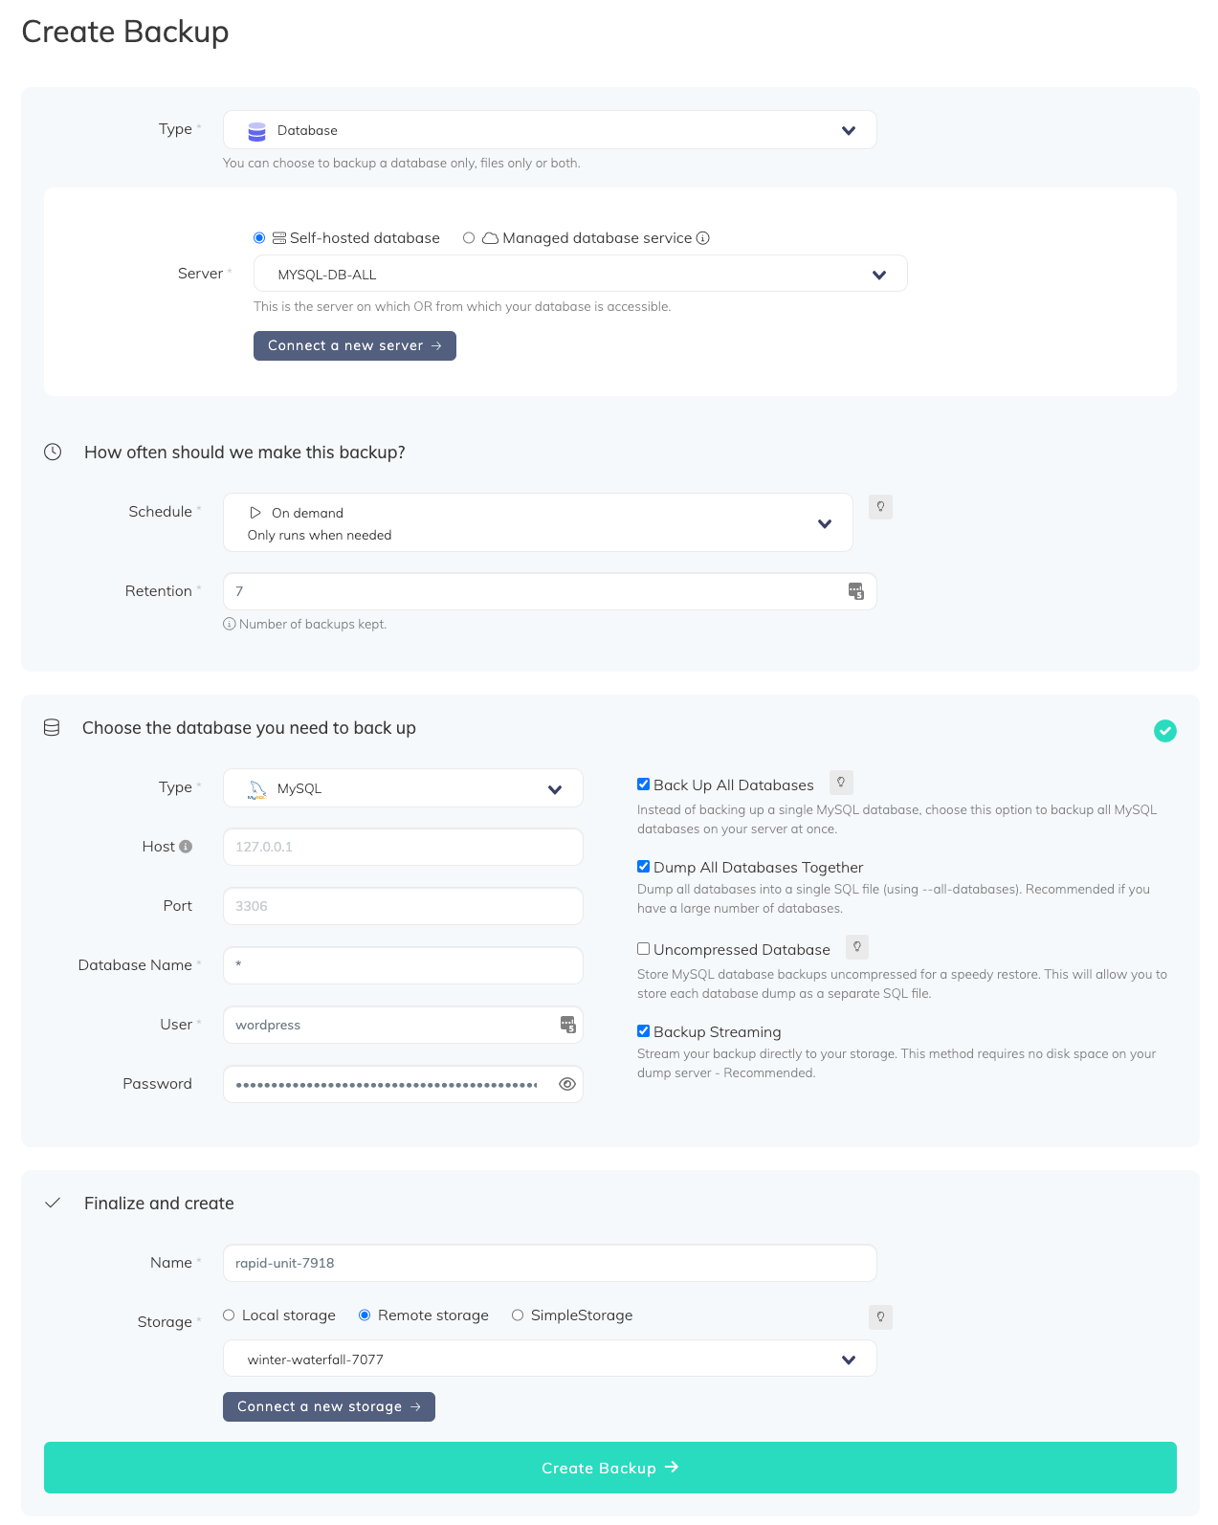This screenshot has height=1525, width=1218.
Task: Show password with the eye icon
Action: [x=566, y=1084]
